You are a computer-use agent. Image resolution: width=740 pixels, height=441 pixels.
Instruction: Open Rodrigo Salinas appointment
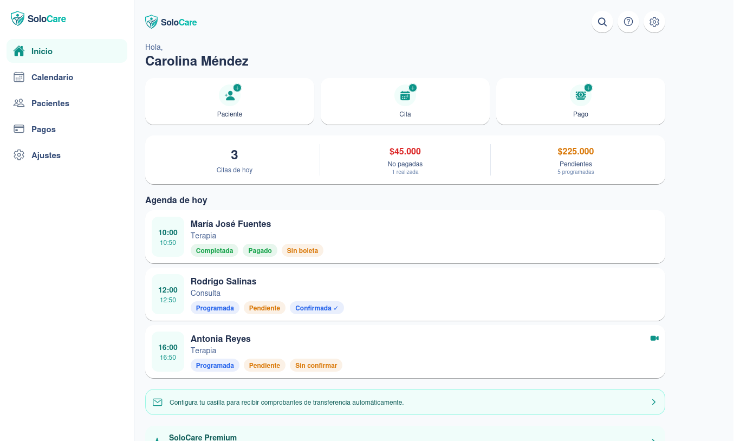[405, 294]
